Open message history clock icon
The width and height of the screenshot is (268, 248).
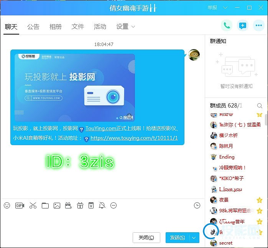197,205
